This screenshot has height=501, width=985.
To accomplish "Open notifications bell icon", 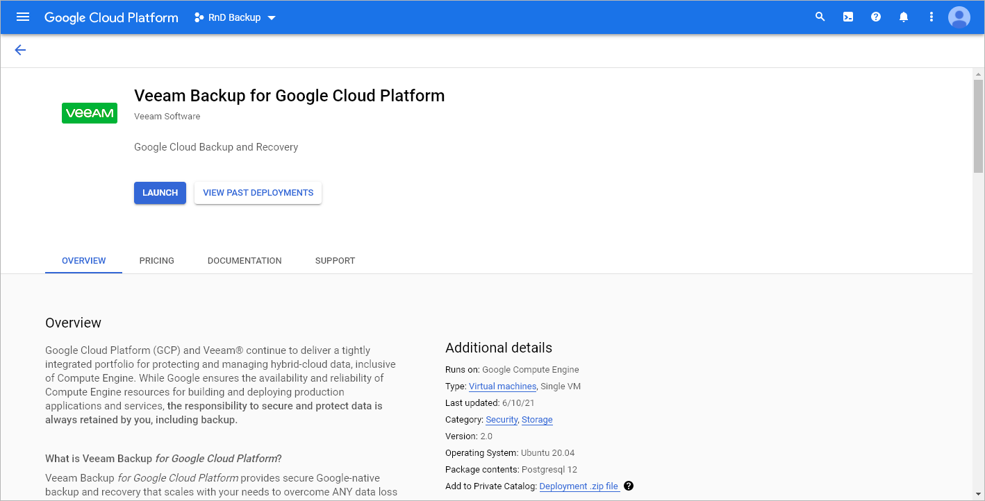I will pyautogui.click(x=904, y=17).
